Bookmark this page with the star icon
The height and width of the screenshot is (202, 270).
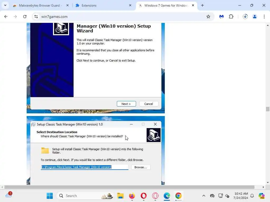[208, 17]
